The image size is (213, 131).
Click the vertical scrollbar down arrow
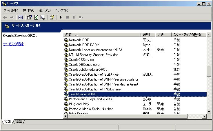209,111
